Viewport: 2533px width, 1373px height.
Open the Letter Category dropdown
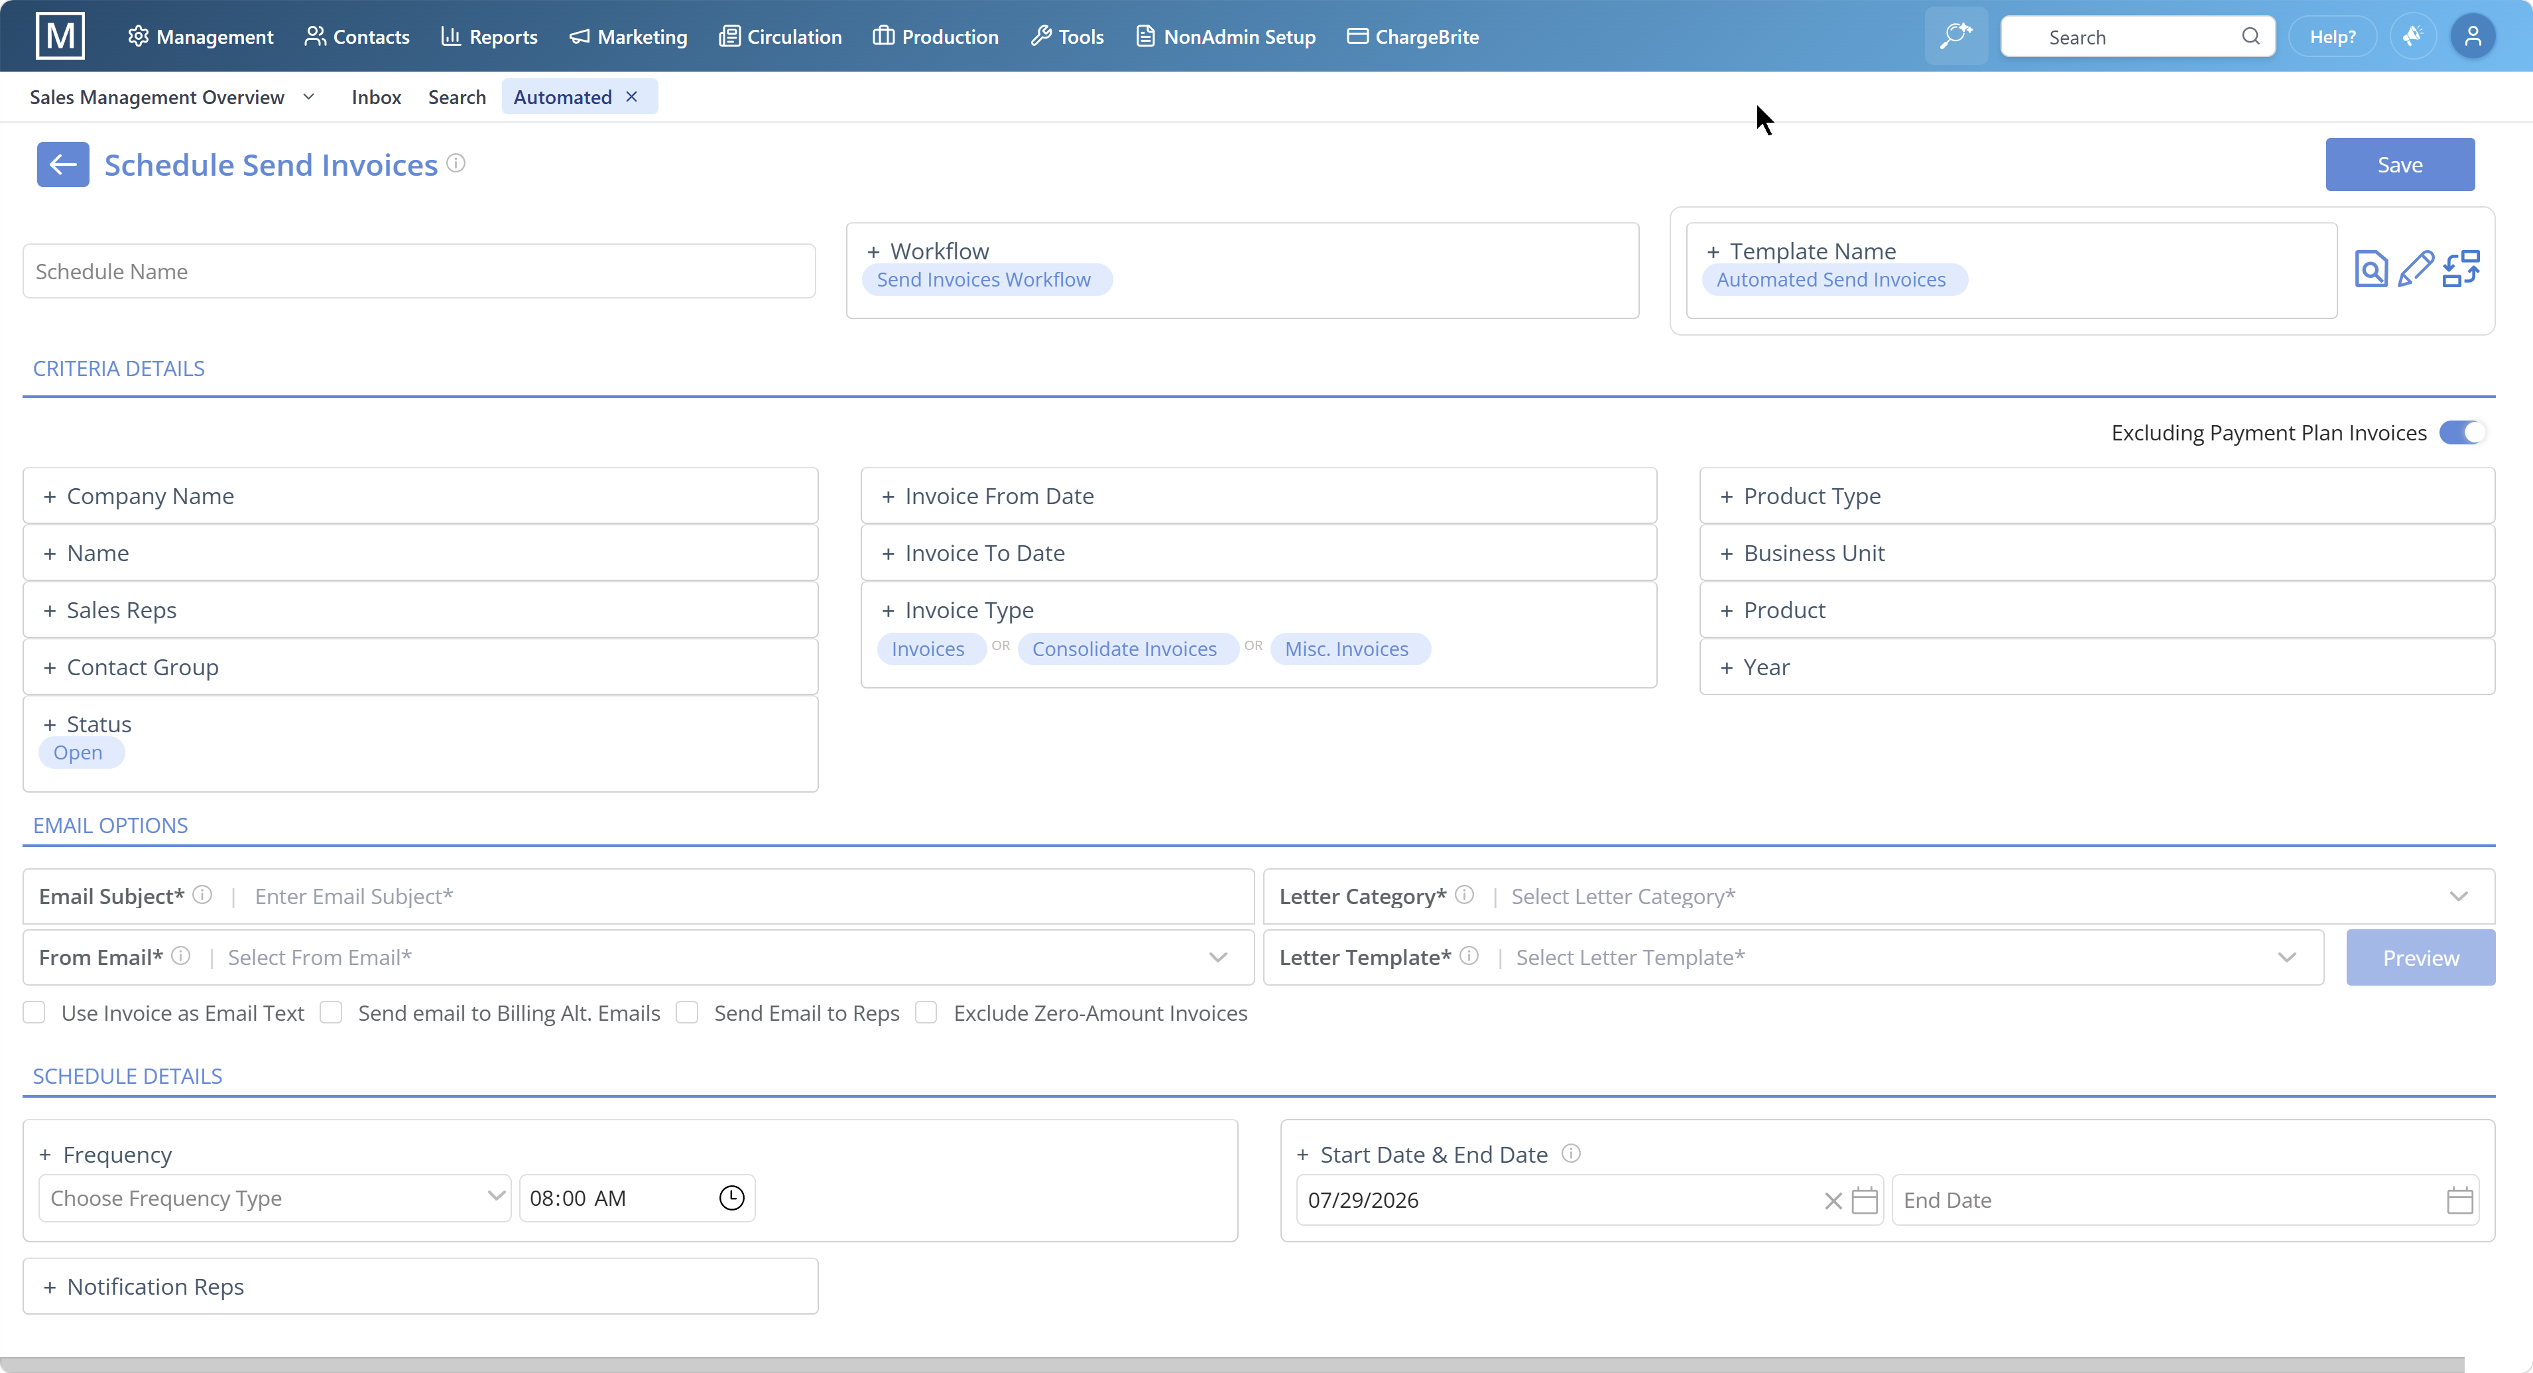tap(2458, 896)
